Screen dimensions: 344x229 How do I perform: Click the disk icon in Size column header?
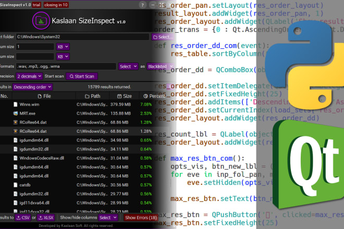tap(119, 96)
